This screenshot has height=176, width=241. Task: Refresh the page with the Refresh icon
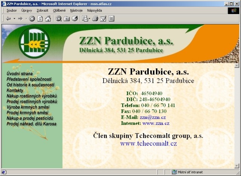point(40,19)
